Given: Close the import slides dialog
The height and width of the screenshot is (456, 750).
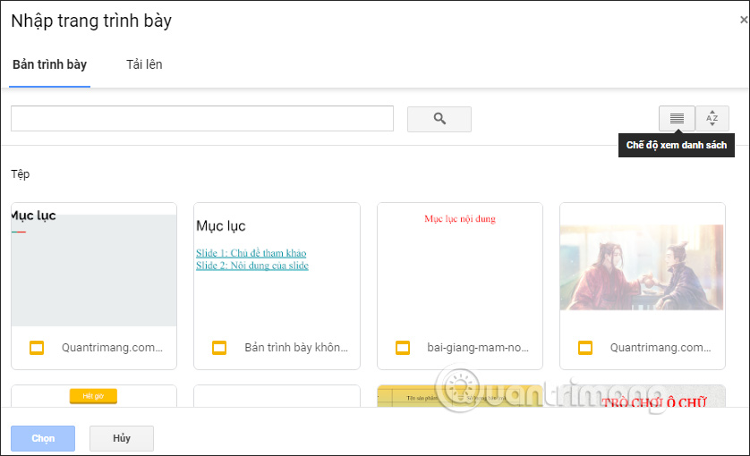Looking at the screenshot, I should coord(744,20).
